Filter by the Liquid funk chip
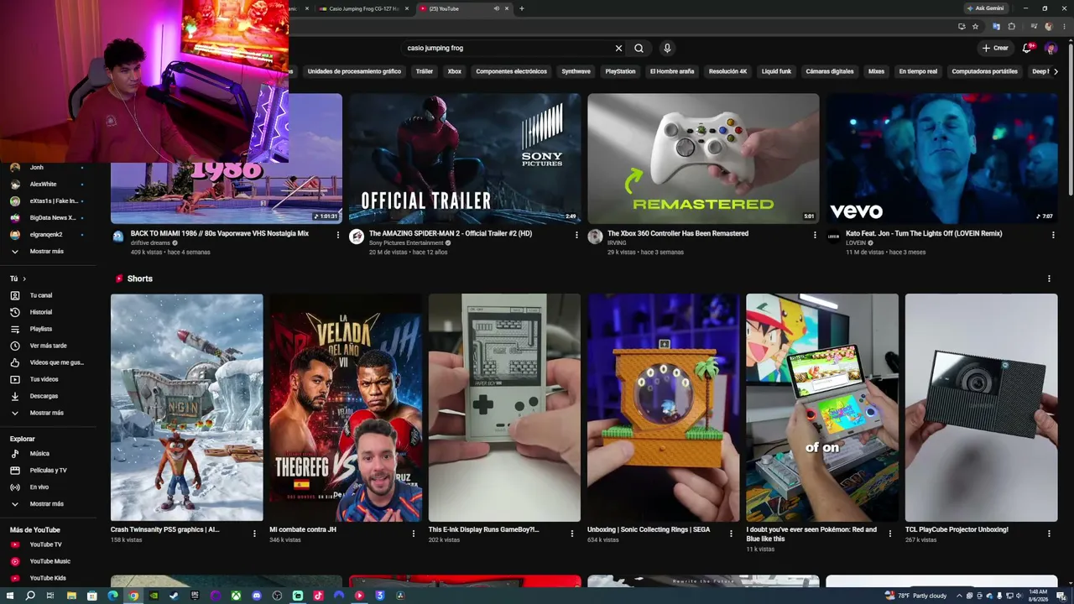This screenshot has height=604, width=1074. [776, 71]
